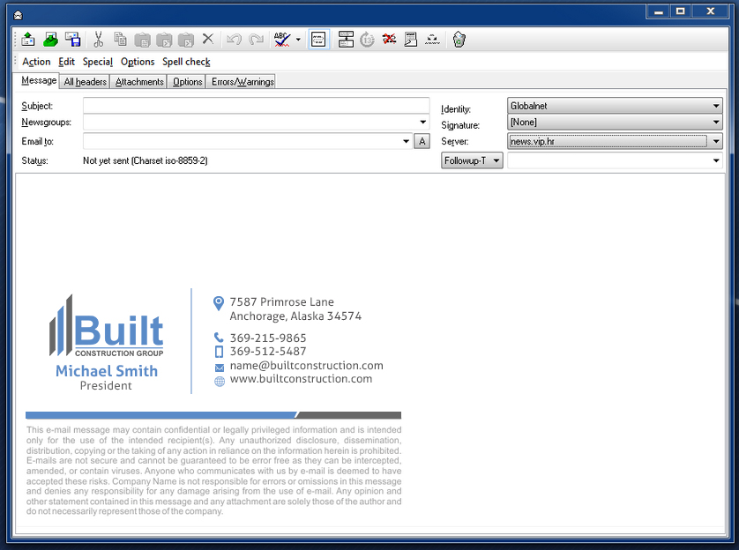Click the email name@builtconstruction.com in signature

[306, 366]
